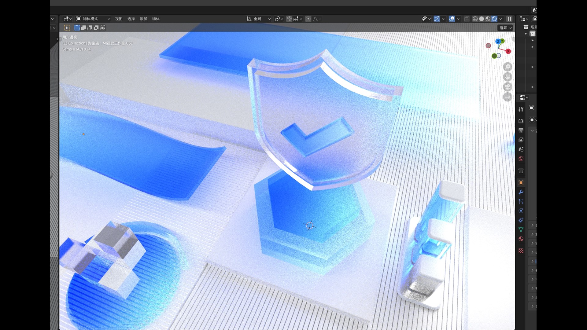
Task: Click the hand pan view gizmo button
Action: pyautogui.click(x=508, y=77)
